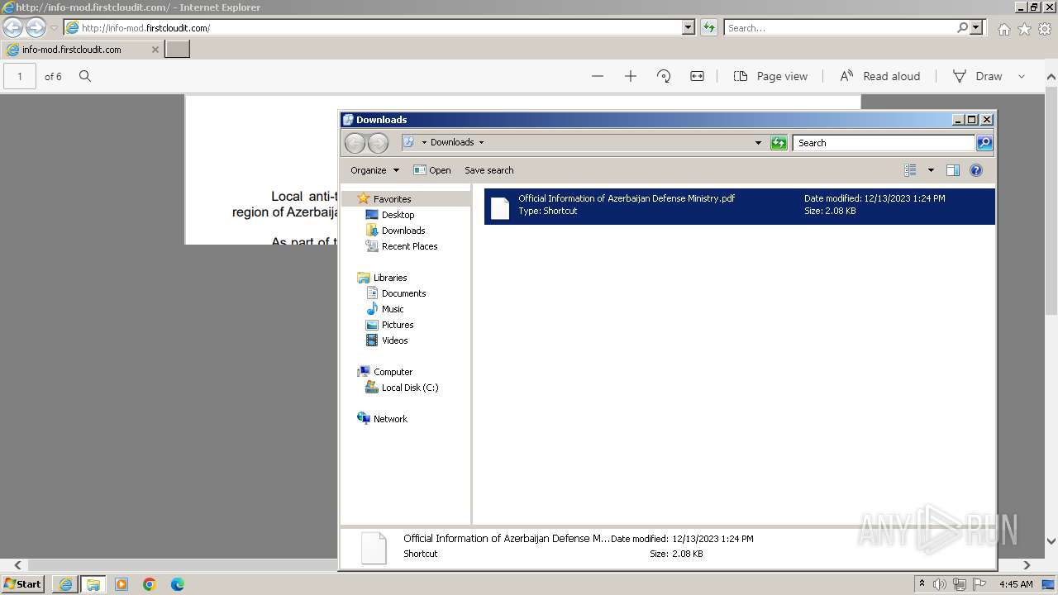Open Microsoft Edge from taskbar
This screenshot has height=595, width=1058.
(x=178, y=584)
